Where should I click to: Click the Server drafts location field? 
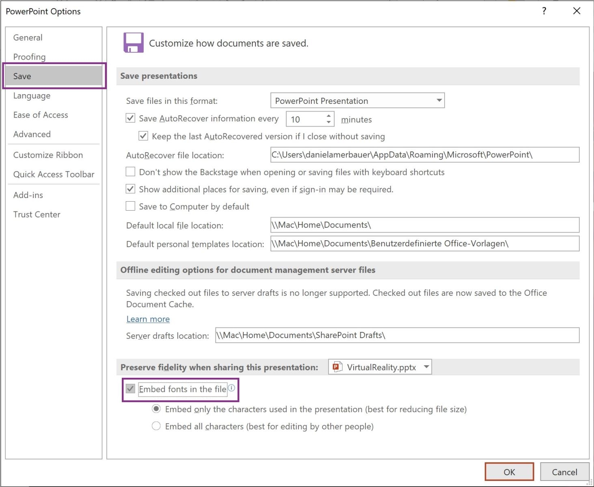(x=397, y=335)
